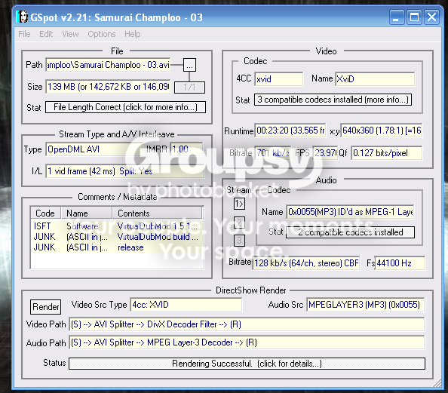Click Audio Path field with MPEG Layer-3 Decoder
Image resolution: width=448 pixels, height=393 pixels.
click(247, 342)
